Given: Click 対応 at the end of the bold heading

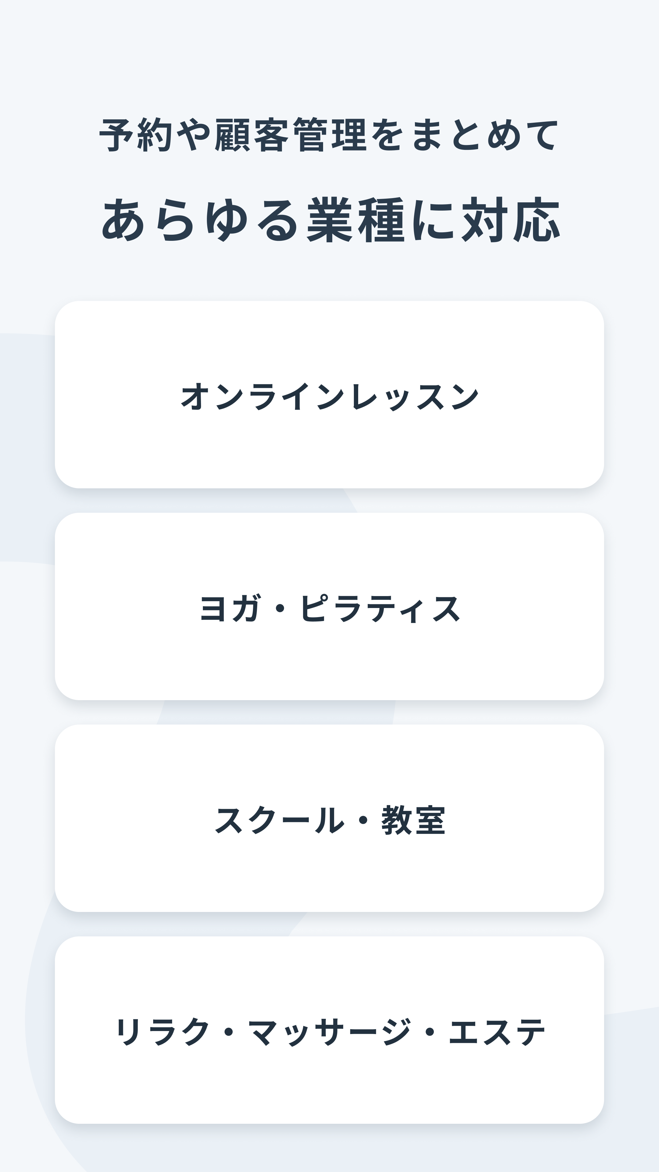Looking at the screenshot, I should tap(511, 220).
